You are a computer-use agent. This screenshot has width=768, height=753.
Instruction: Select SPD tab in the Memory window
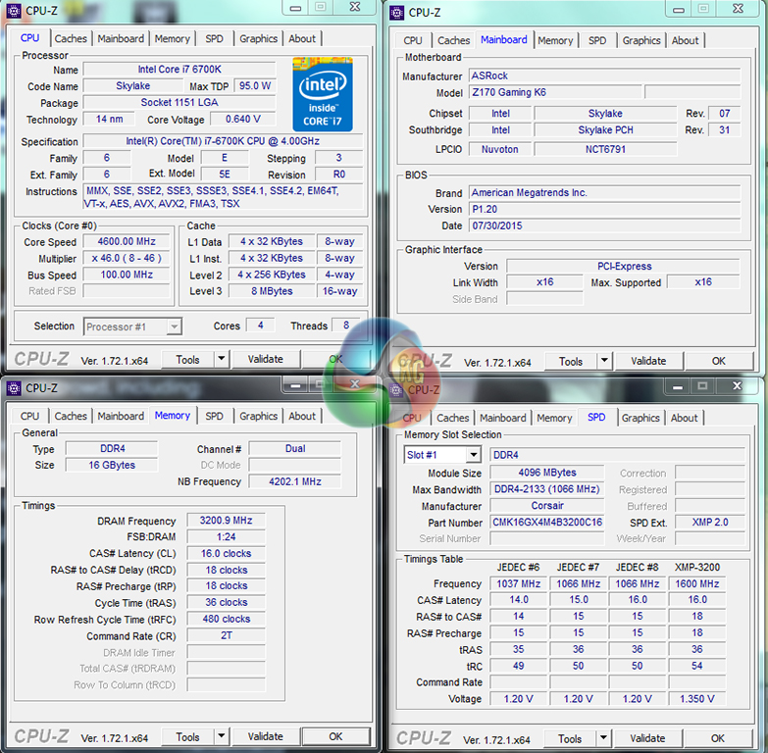click(214, 416)
